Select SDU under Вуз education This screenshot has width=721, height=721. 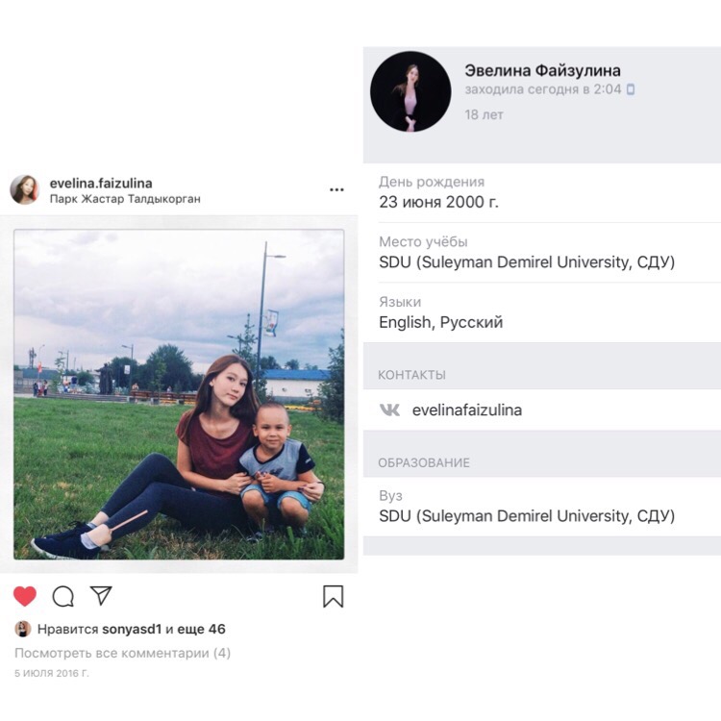click(527, 515)
